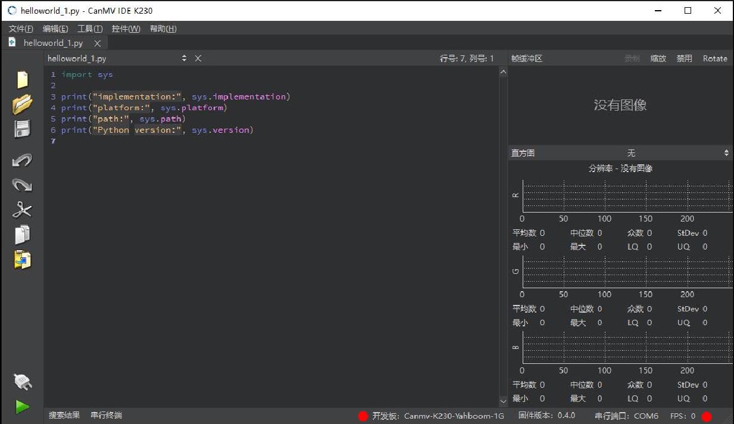
Task: Open the histogram color space dropdown
Action: pyautogui.click(x=679, y=153)
